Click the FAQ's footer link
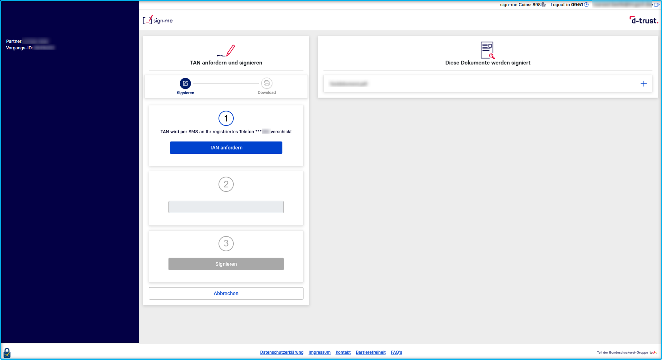Image resolution: width=662 pixels, height=360 pixels. [396, 352]
